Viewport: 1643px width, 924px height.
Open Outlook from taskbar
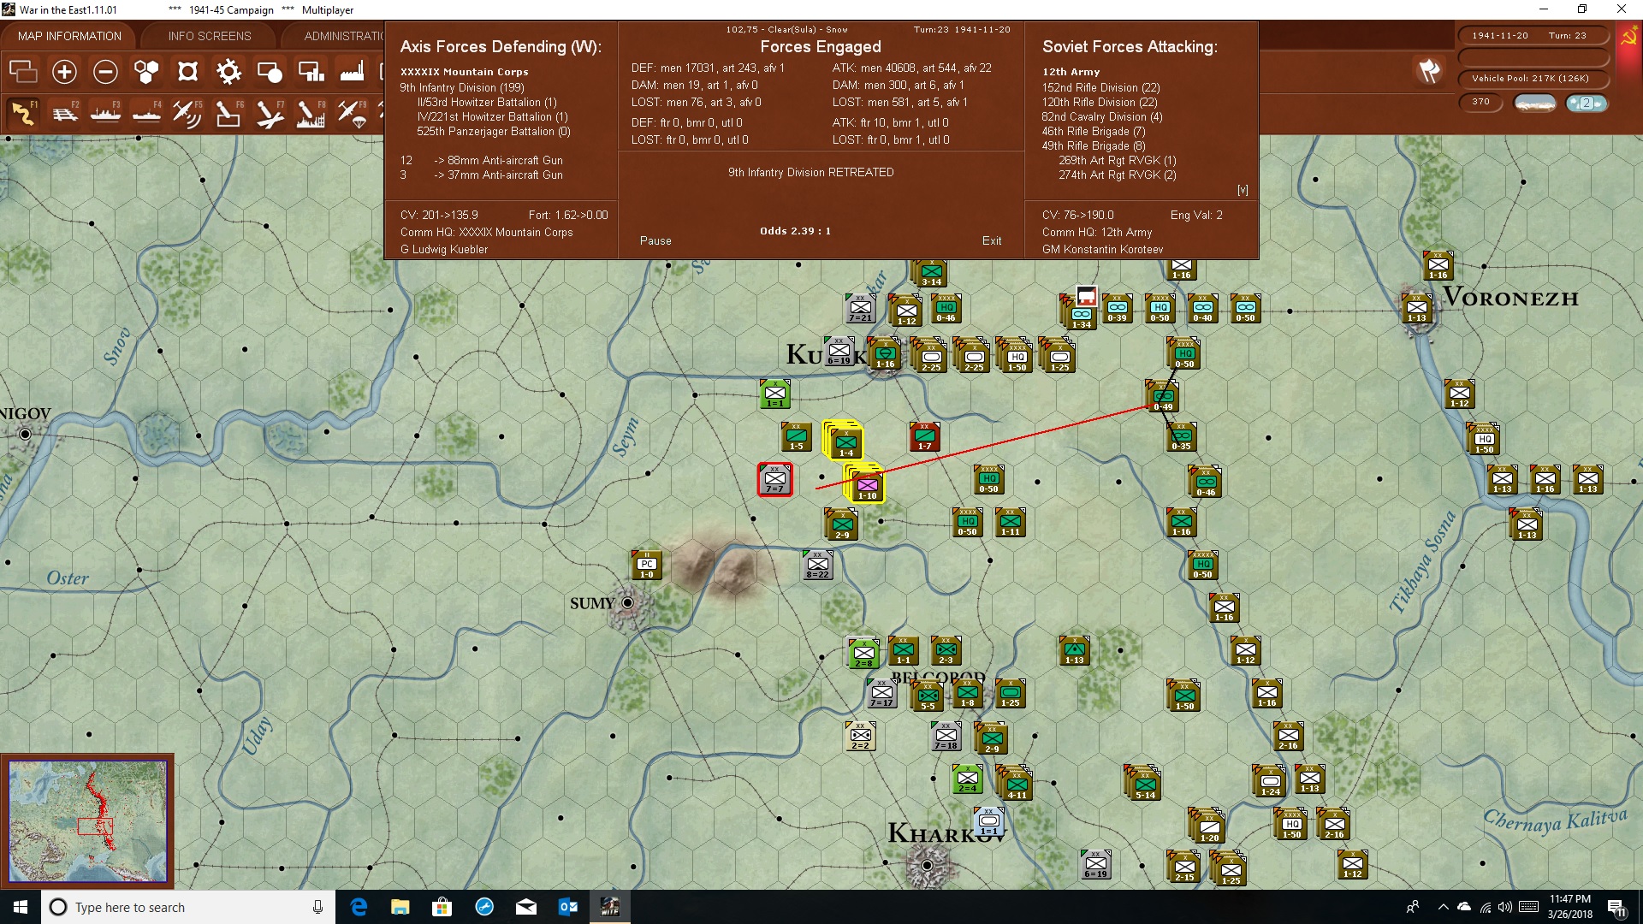coord(567,907)
